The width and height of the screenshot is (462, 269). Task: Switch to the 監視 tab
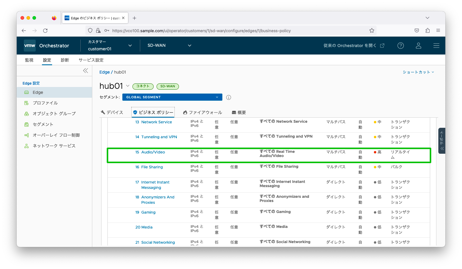coord(29,60)
